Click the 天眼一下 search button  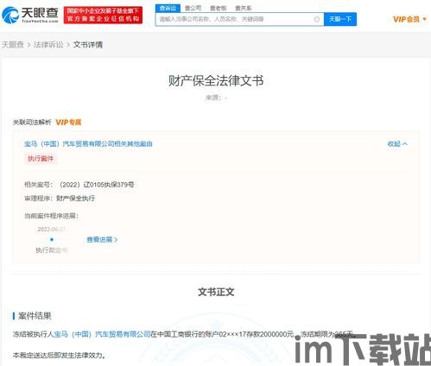tap(340, 19)
